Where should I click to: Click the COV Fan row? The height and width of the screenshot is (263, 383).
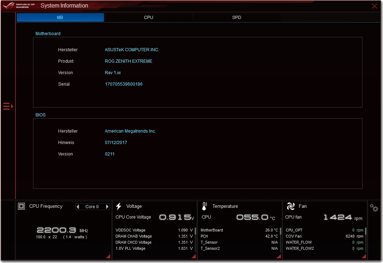tap(325, 236)
